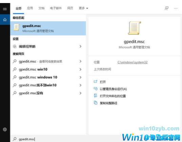Click magnifier icon beside gpedit msc没有
The image size is (182, 142).
click(x=15, y=93)
